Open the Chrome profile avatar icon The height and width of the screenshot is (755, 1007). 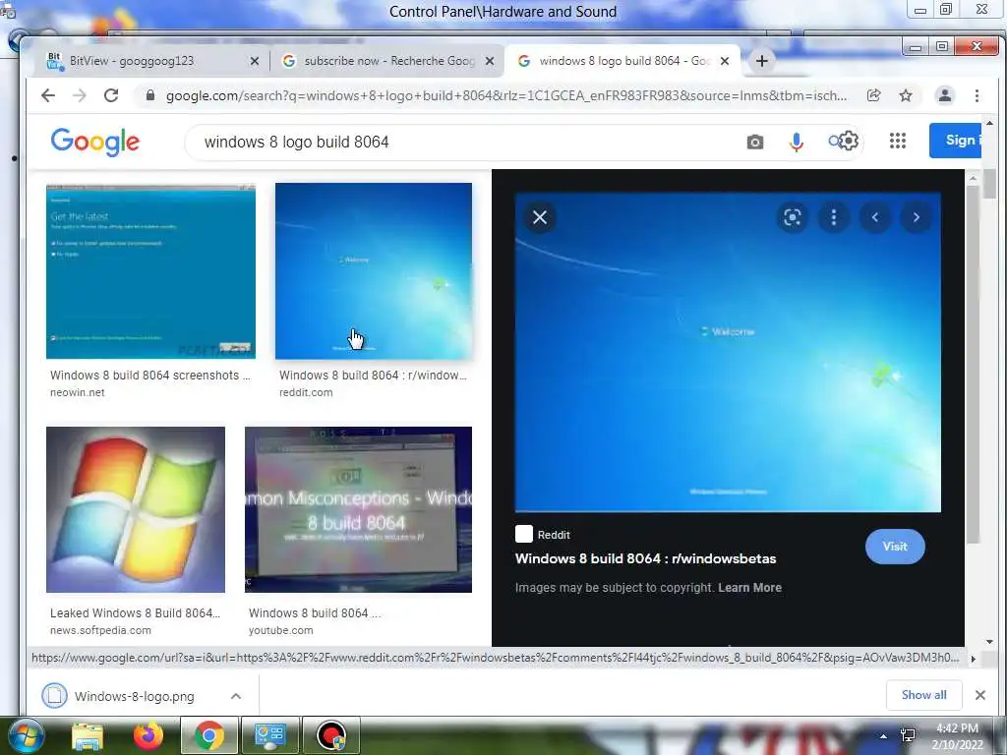(945, 95)
